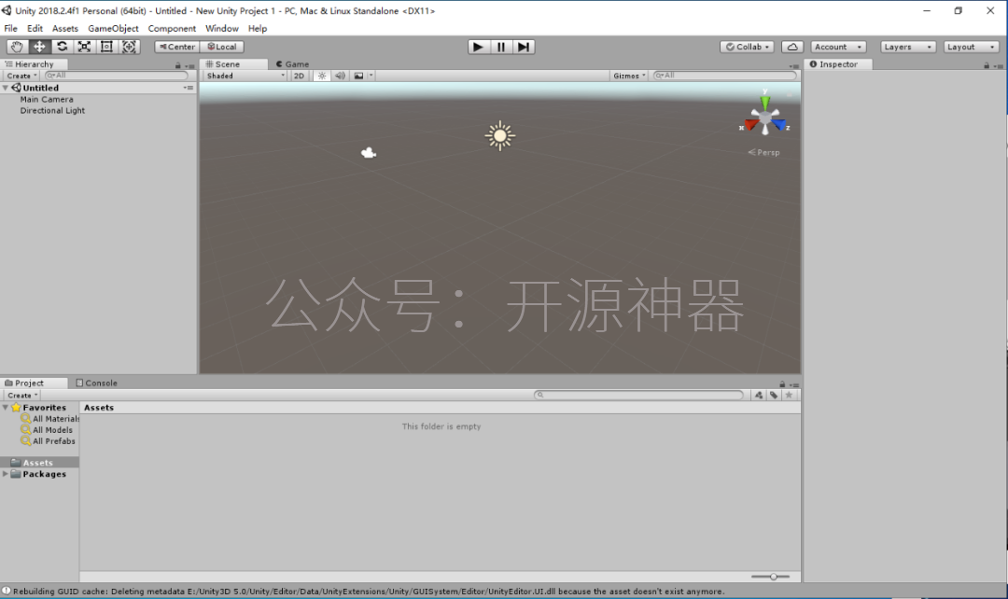Toggle Persp projection label
Screen dimensions: 1008x599
(x=763, y=152)
